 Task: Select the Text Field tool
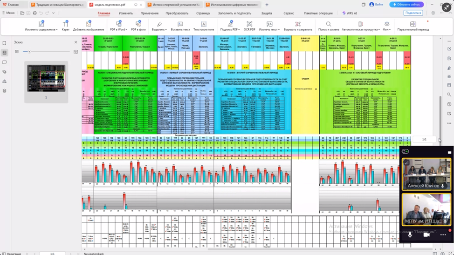[x=203, y=26]
